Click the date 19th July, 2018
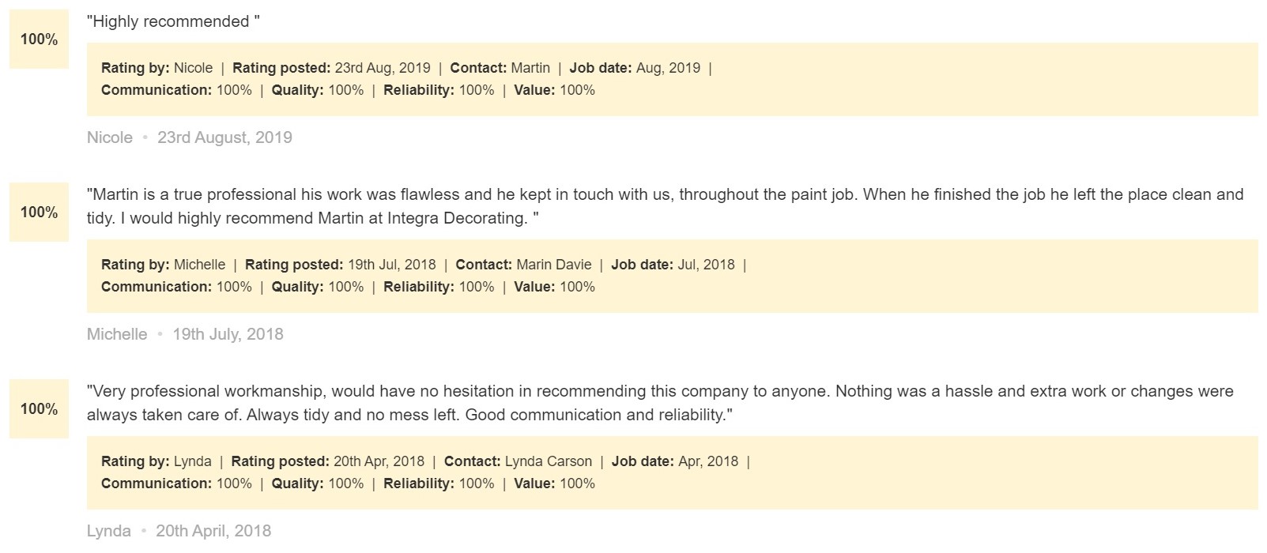This screenshot has height=553, width=1267. [x=228, y=334]
